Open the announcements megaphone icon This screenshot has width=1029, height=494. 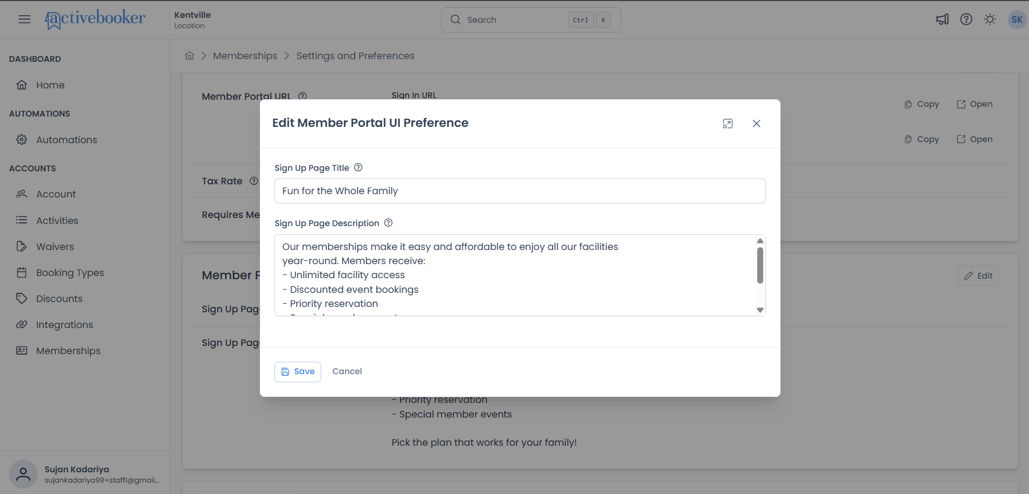click(942, 20)
